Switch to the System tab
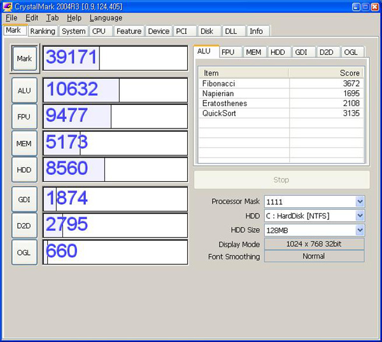Image resolution: width=382 pixels, height=342 pixels. 74,31
